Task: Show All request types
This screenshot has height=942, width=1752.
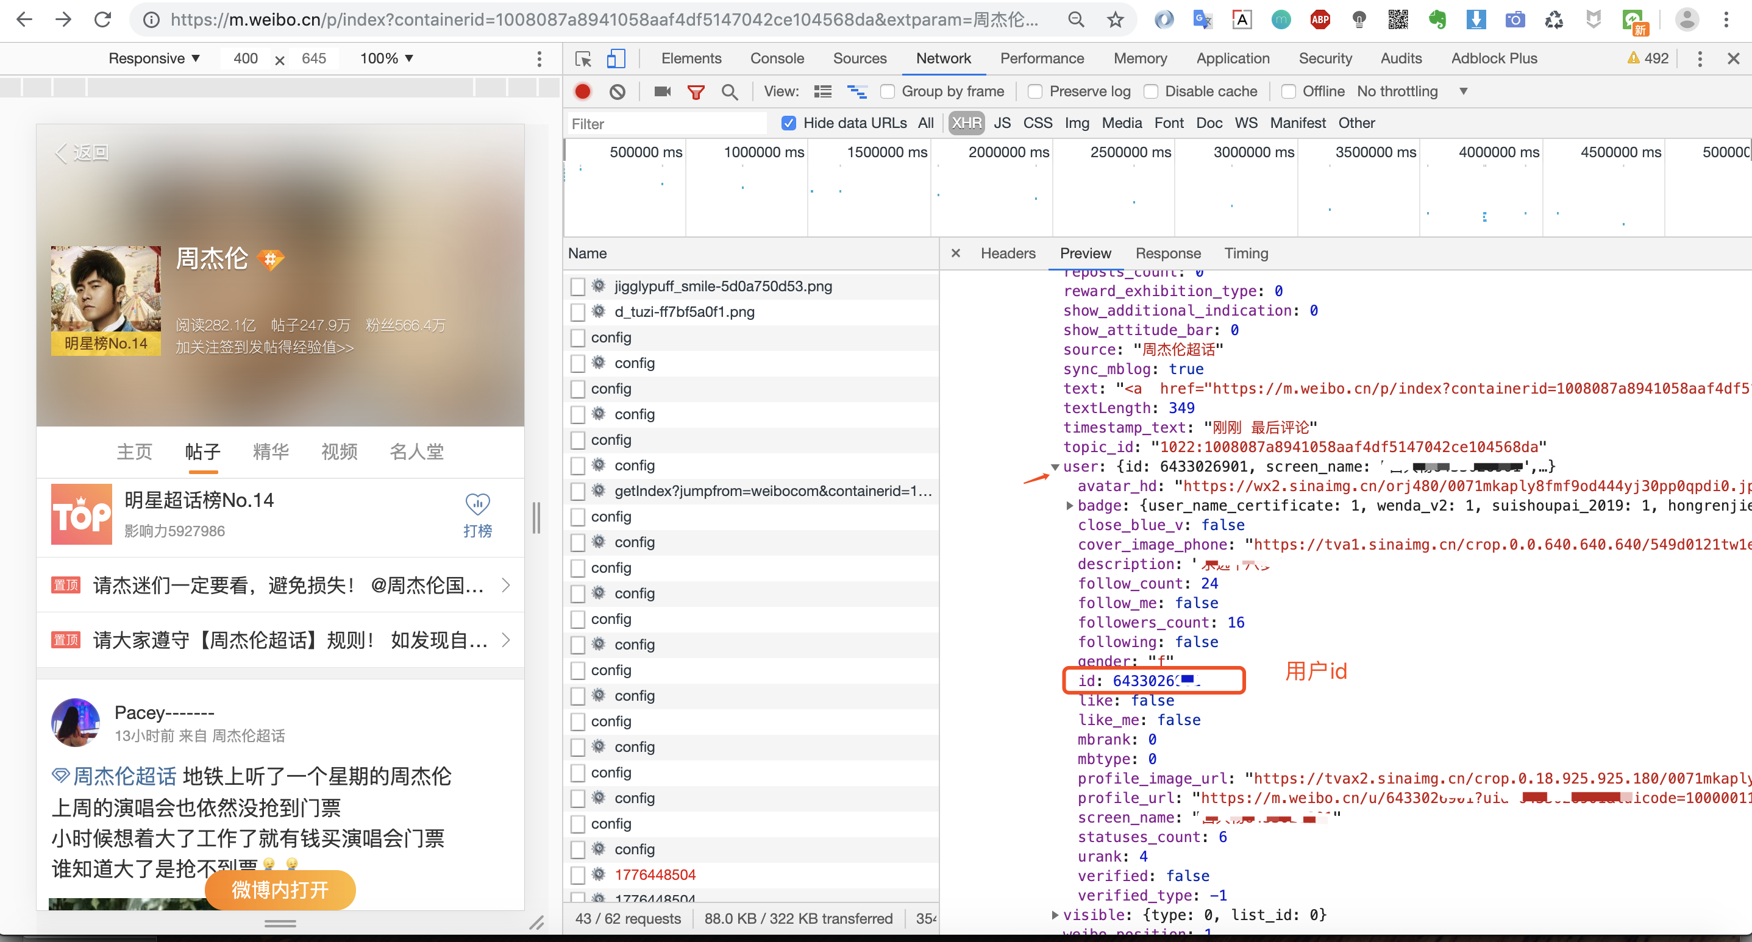Action: click(925, 124)
